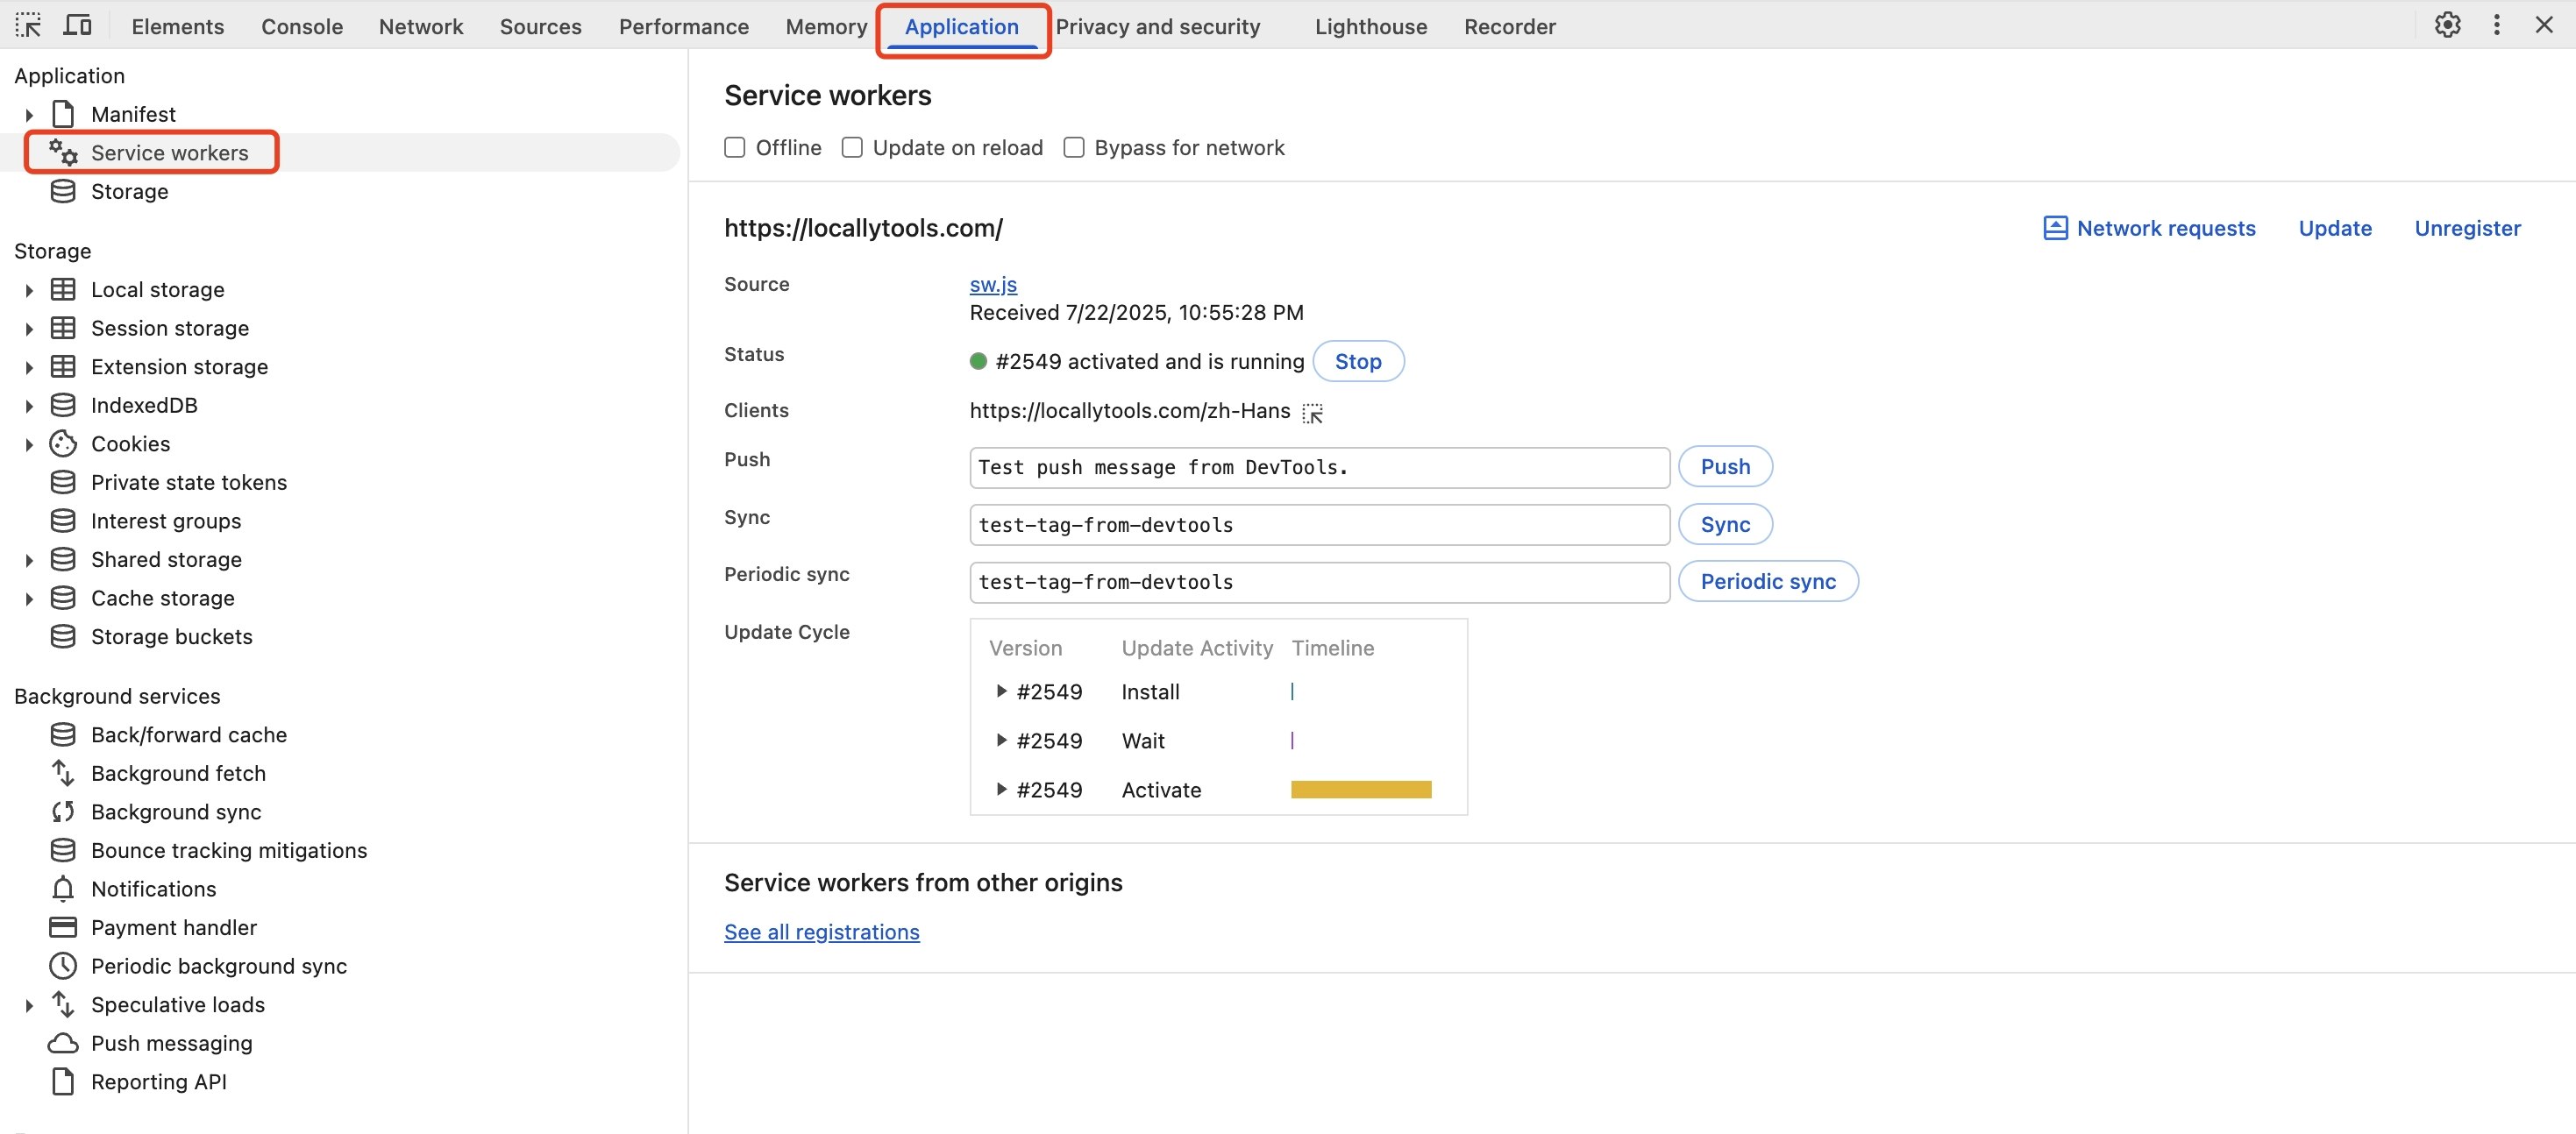Click the inspect element picker icon
This screenshot has width=2576, height=1134.
point(28,25)
